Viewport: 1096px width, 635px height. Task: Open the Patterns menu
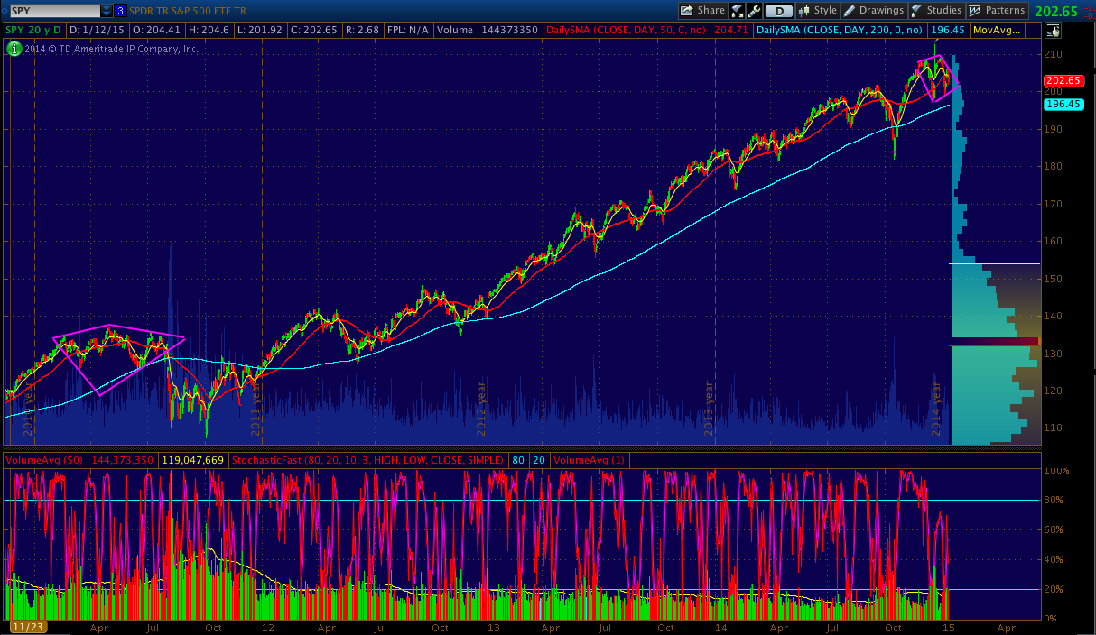[997, 11]
